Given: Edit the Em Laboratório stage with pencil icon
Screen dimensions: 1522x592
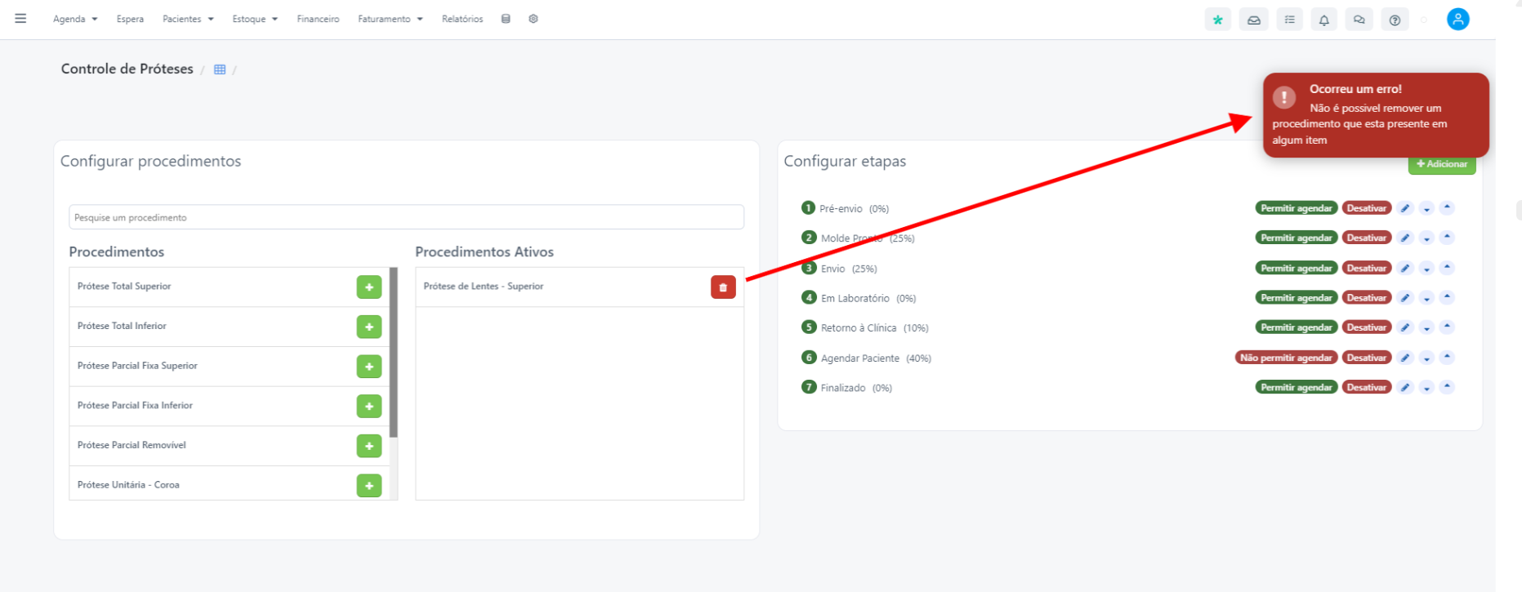Looking at the screenshot, I should click(x=1405, y=297).
